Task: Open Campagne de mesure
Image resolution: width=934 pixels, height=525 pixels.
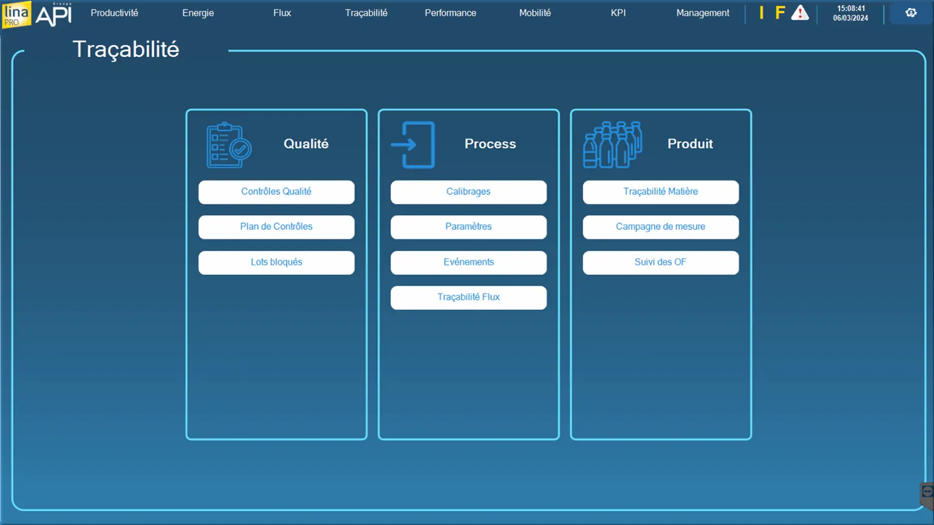Action: pos(660,227)
